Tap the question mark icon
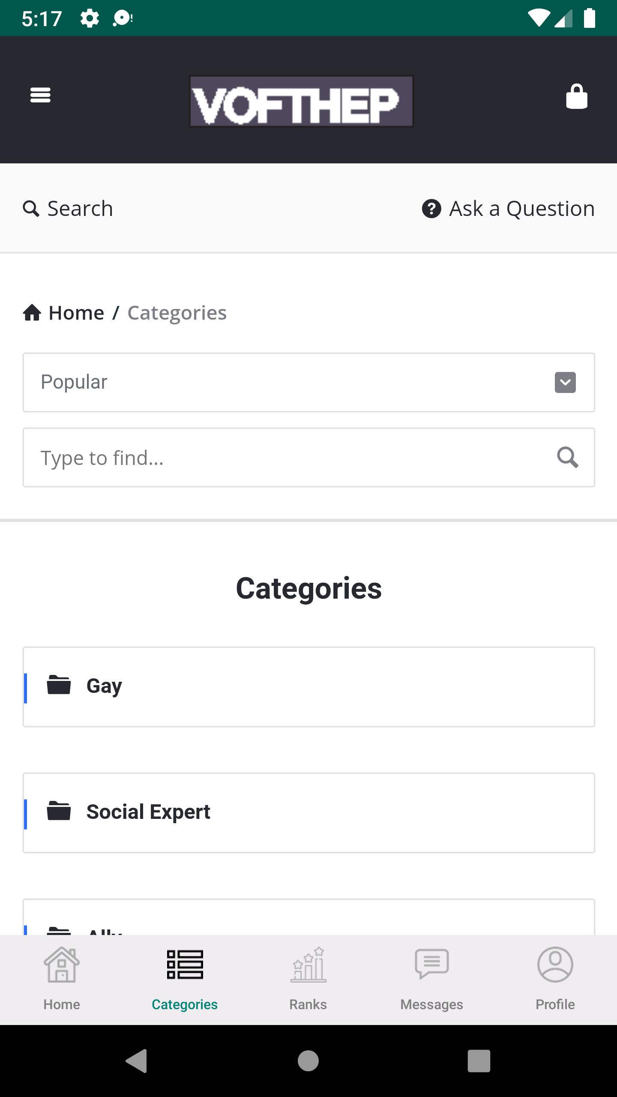Image resolution: width=617 pixels, height=1097 pixels. tap(431, 209)
